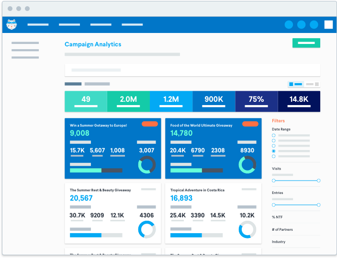Click the tiger logo in the header
Viewport: 337px width, 258px height.
point(11,24)
